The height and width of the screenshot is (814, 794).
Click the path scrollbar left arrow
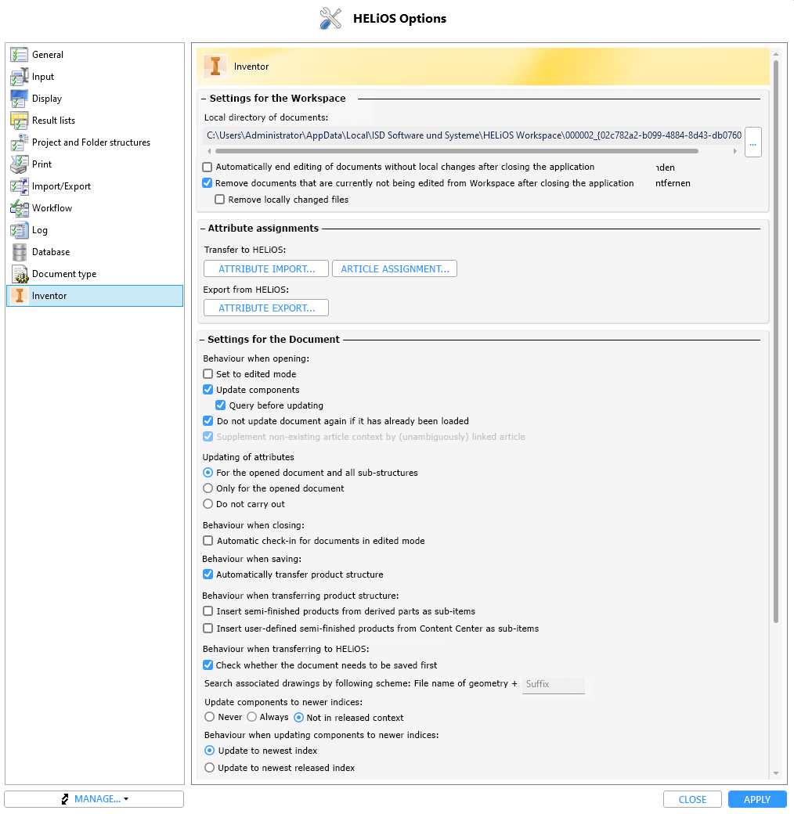[x=209, y=151]
